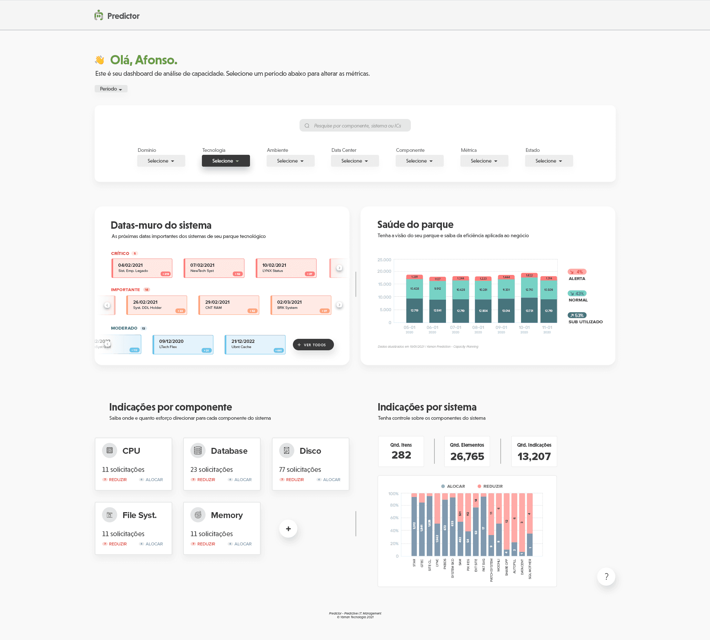Image resolution: width=710 pixels, height=640 pixels.
Task: Click the Disco drive icon
Action: click(287, 450)
